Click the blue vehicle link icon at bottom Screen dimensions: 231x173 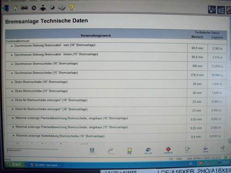coord(148,151)
